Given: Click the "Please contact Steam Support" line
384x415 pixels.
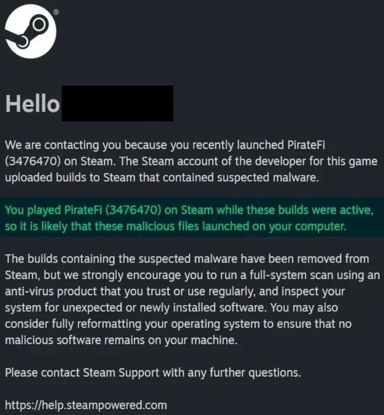Looking at the screenshot, I should click(153, 372).
